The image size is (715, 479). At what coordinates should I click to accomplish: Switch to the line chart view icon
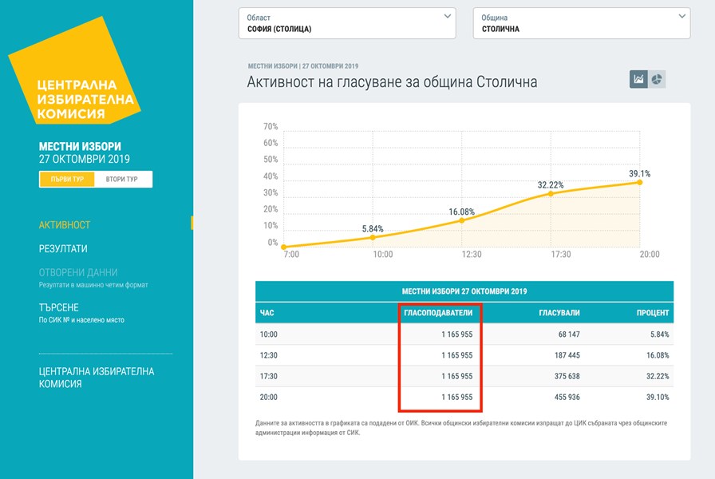(638, 79)
